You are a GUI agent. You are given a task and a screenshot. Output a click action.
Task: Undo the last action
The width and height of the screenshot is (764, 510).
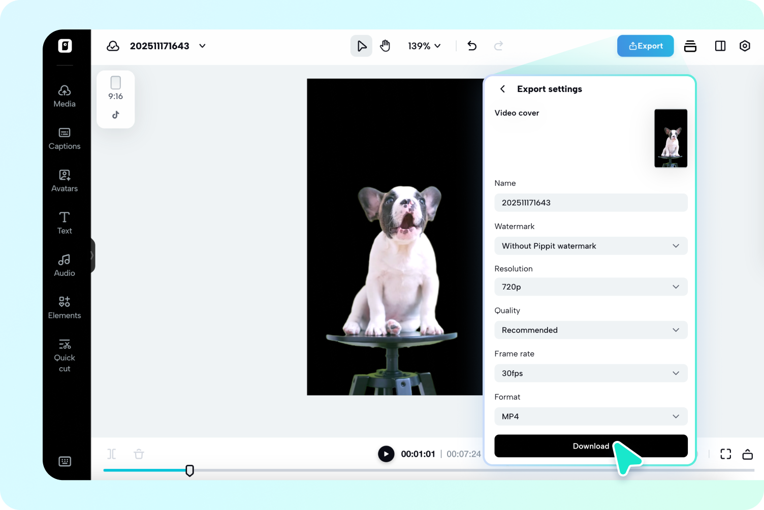pyautogui.click(x=472, y=46)
